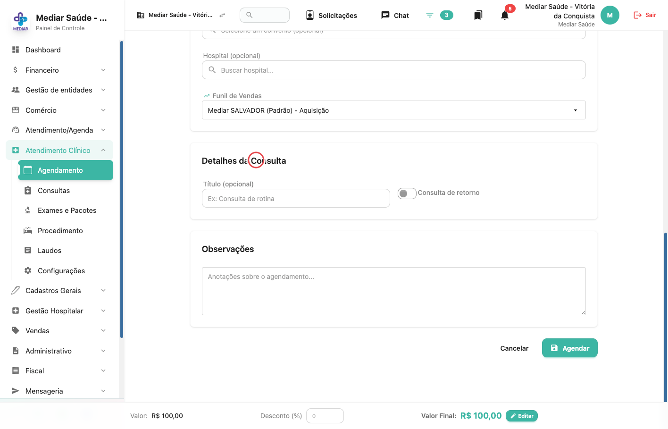The height and width of the screenshot is (429, 668).
Task: Open the Procedimento submenu item
Action: point(66,230)
